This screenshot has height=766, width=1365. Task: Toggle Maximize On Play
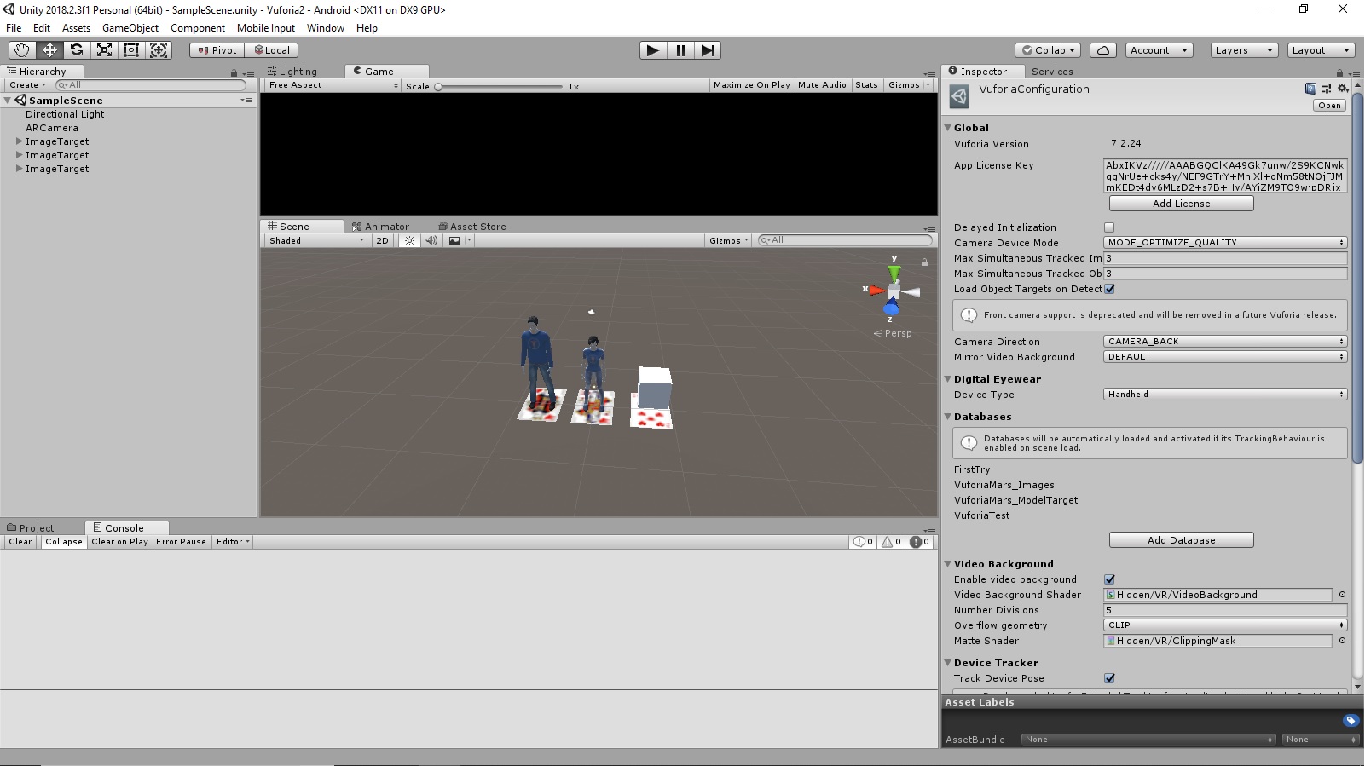752,85
